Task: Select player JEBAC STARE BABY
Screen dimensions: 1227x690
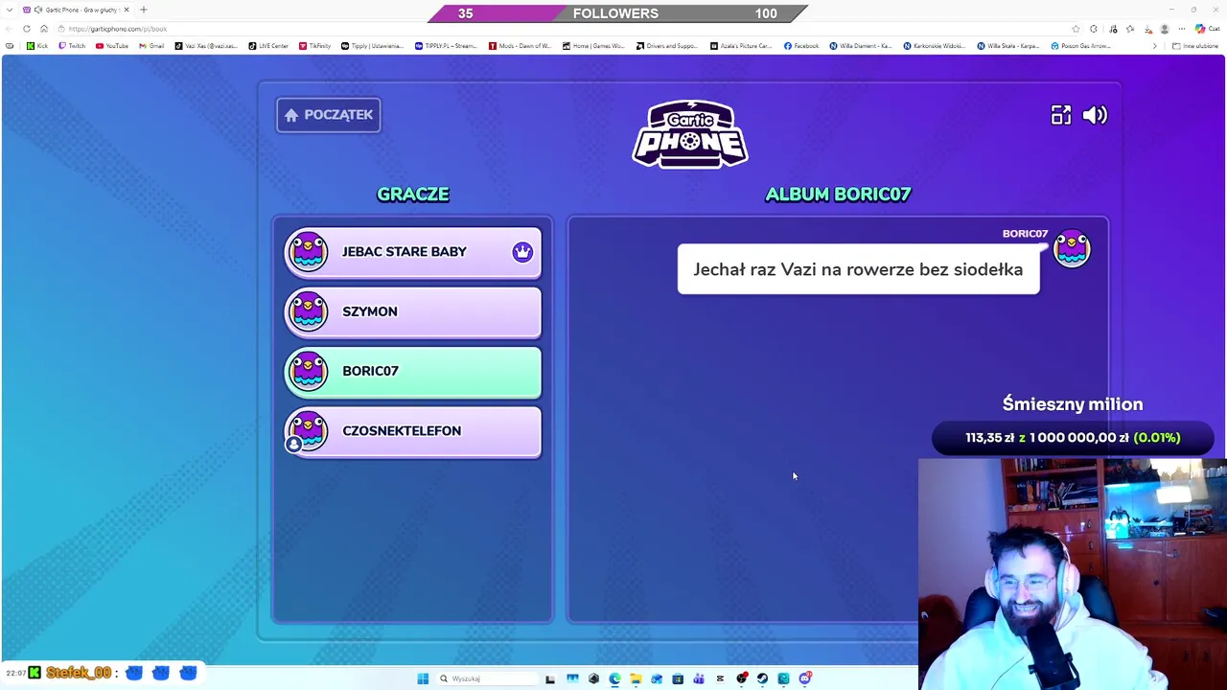Action: [x=413, y=252]
